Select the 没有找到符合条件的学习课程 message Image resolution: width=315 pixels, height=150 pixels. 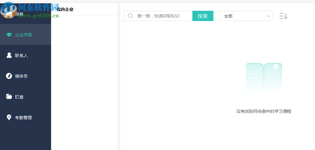pos(264,111)
